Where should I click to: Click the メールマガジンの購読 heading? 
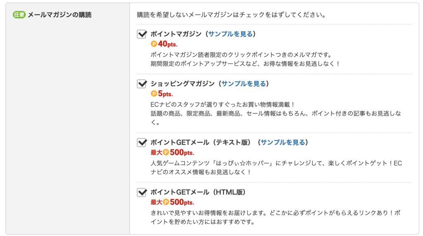pos(59,15)
